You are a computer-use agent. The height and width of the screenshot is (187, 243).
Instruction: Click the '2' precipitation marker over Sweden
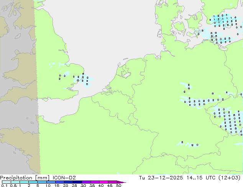tap(219, 19)
